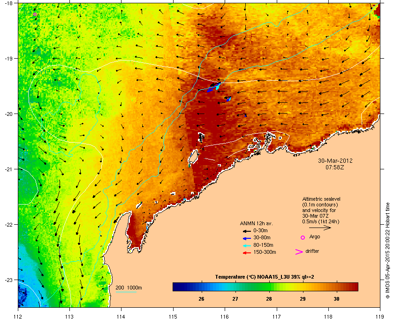Click the Altimetric sealevel caption text

(x=321, y=199)
